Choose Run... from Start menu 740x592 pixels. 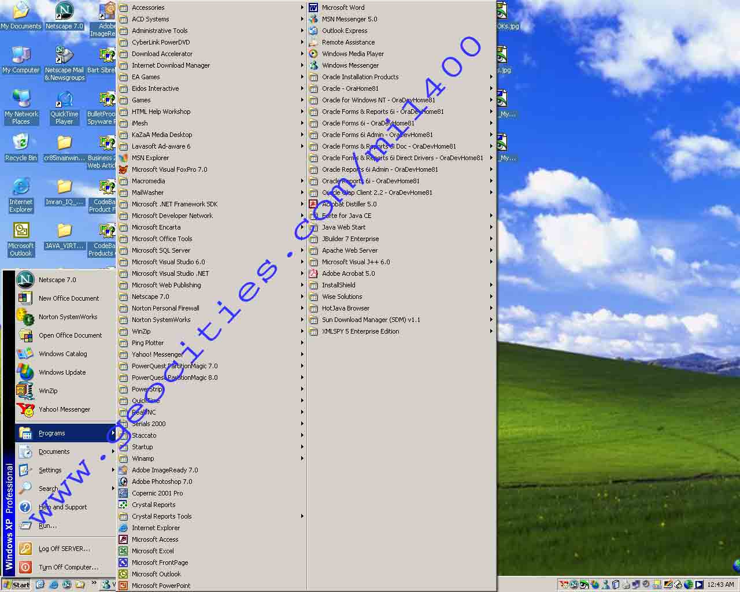pyautogui.click(x=65, y=526)
